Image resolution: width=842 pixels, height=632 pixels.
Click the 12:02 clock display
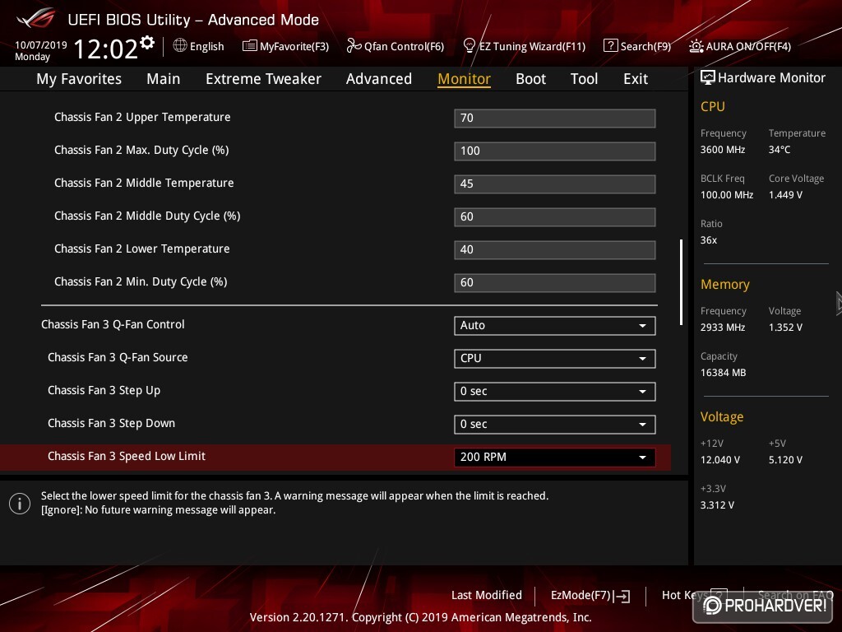click(105, 49)
